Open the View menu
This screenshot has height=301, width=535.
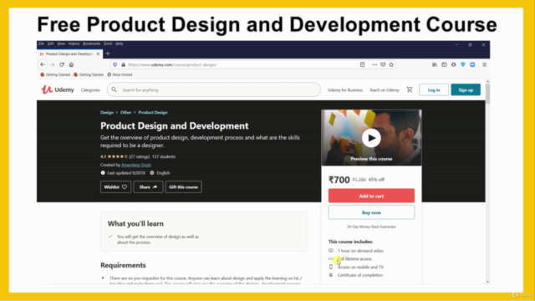pos(61,43)
